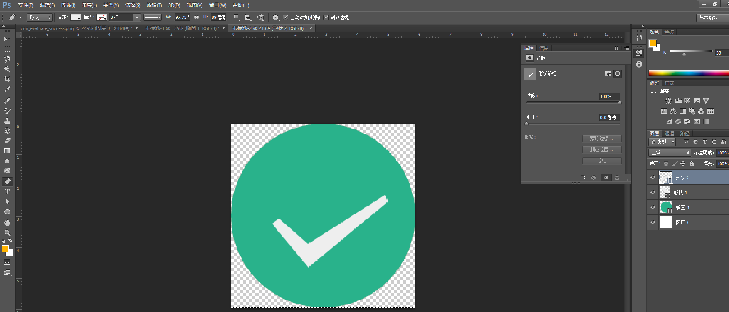Select the Healing Brush tool
Image resolution: width=729 pixels, height=312 pixels.
7,101
